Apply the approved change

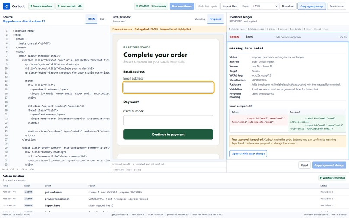point(329,165)
